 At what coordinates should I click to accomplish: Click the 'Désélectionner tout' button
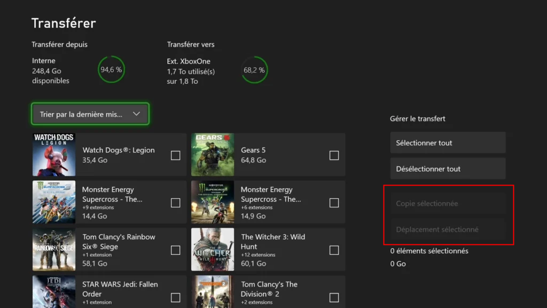(x=448, y=168)
